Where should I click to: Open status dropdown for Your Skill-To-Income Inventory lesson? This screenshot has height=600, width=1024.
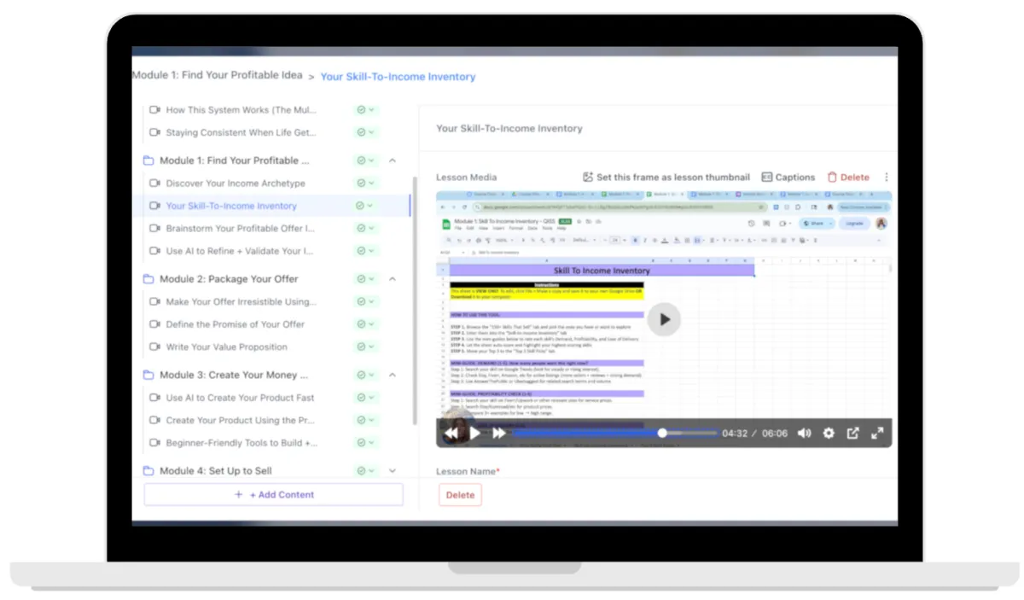click(x=366, y=206)
